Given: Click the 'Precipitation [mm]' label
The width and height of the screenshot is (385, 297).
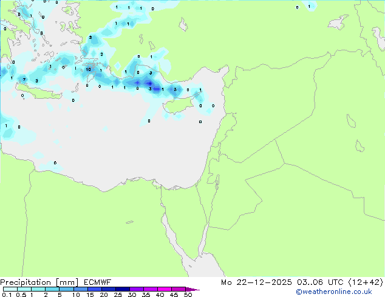Looking at the screenshot, I should pos(39,282).
